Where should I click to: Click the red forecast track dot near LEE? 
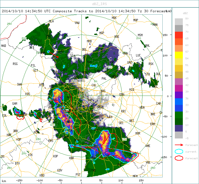point(58,57)
